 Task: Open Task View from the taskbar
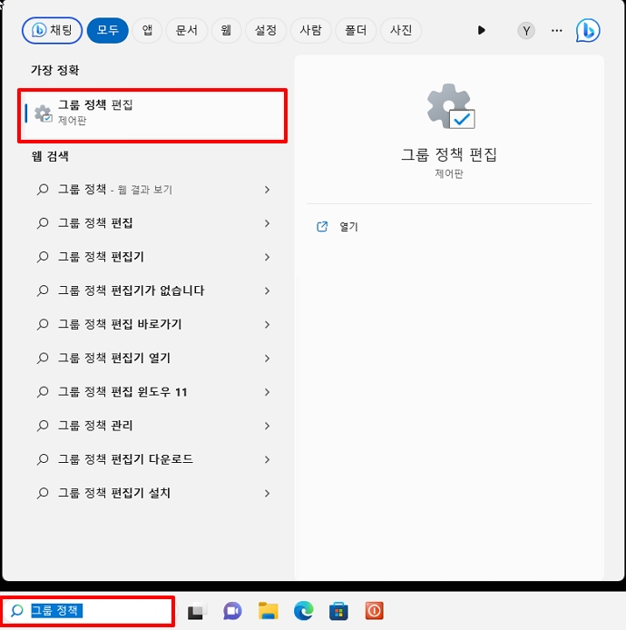click(197, 612)
